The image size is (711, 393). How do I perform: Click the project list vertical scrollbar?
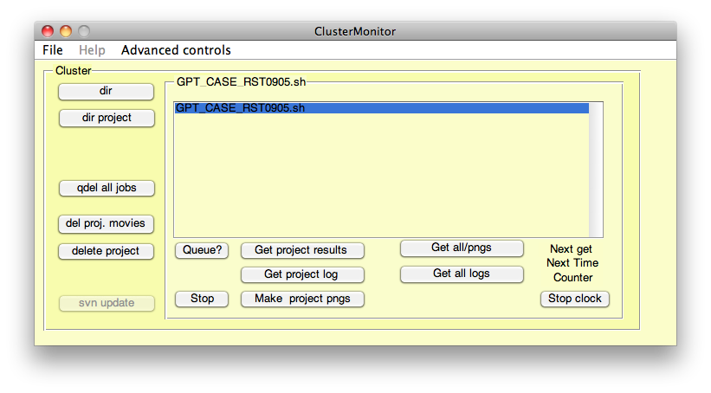596,169
